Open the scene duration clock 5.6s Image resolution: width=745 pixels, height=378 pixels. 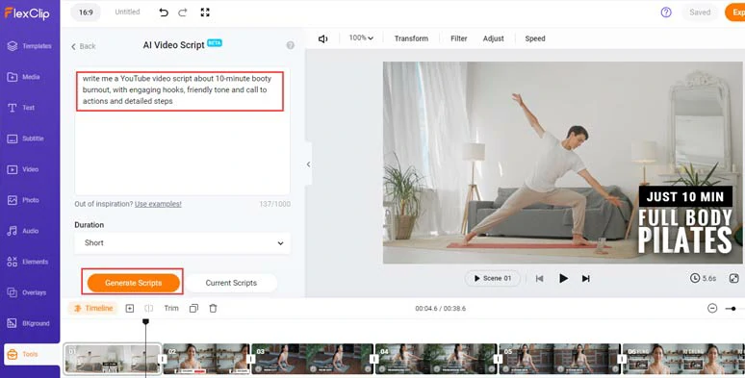[x=704, y=278]
